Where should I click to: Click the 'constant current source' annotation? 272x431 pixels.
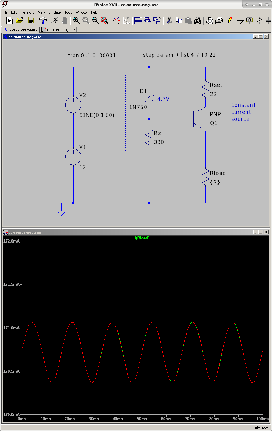pyautogui.click(x=243, y=112)
